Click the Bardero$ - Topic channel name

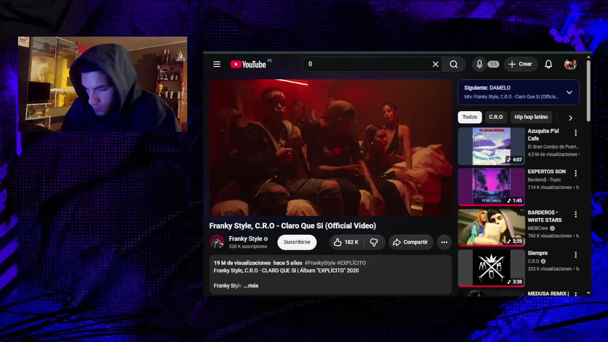pos(544,180)
